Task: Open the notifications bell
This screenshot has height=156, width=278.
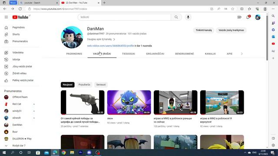Action: pos(248,17)
